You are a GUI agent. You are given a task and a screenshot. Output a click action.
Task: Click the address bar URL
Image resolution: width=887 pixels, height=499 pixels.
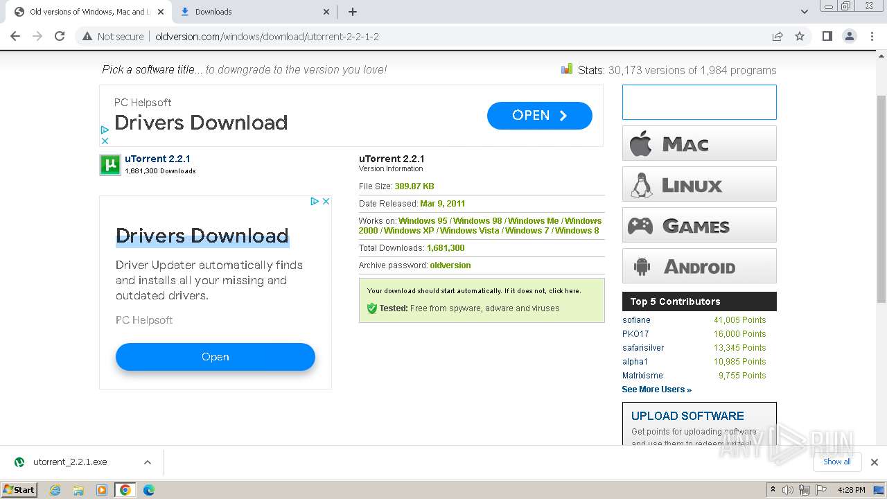(x=267, y=37)
